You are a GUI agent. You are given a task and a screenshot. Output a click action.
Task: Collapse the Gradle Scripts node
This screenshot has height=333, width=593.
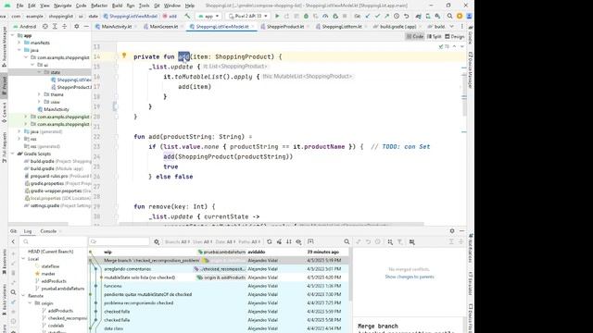(13, 154)
